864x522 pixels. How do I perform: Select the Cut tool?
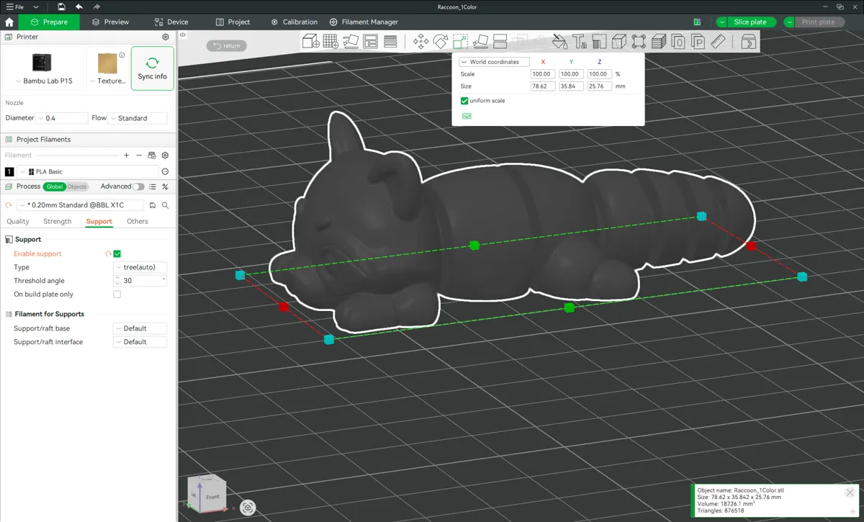[500, 41]
